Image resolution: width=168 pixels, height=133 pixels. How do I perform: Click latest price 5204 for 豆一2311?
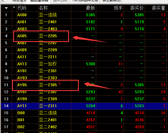click(91, 106)
